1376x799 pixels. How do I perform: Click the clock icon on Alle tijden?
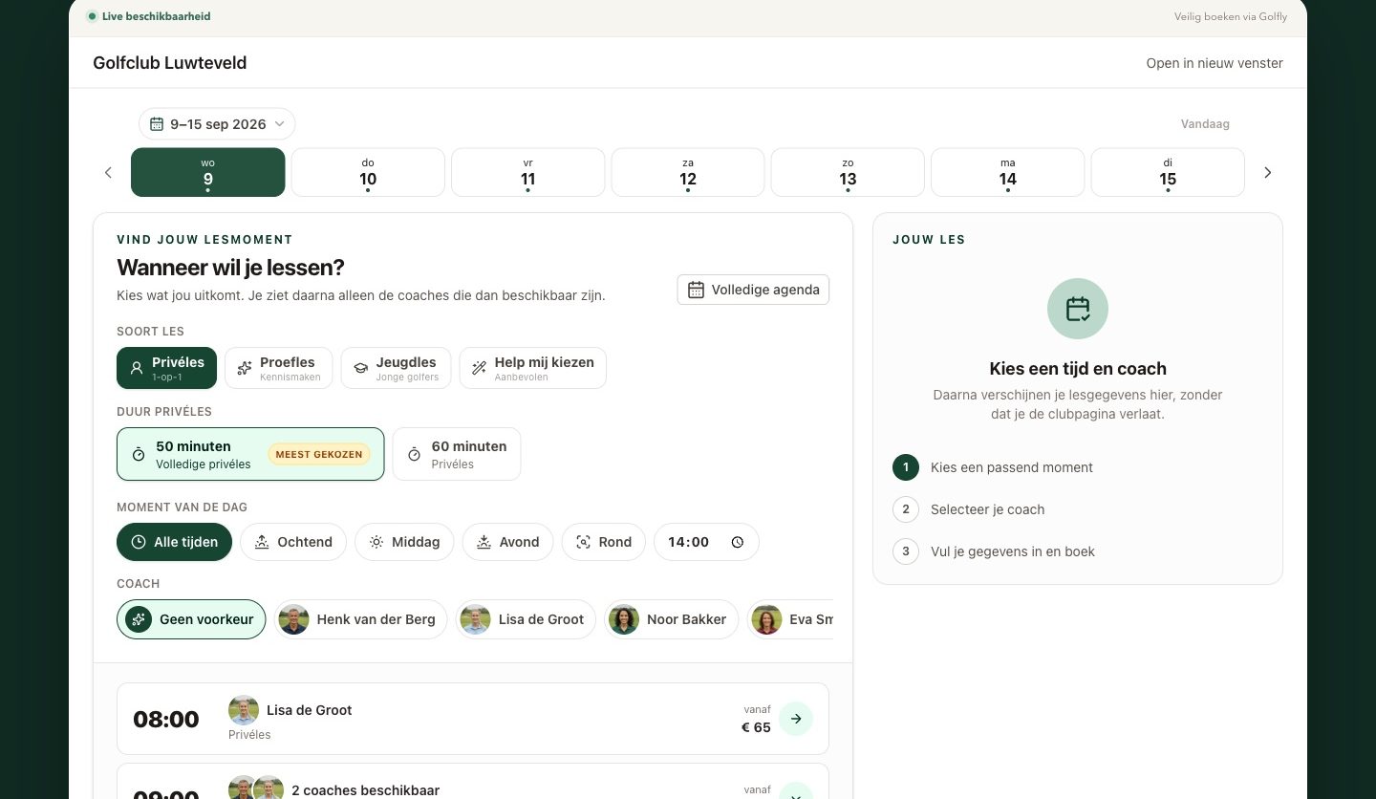[139, 542]
